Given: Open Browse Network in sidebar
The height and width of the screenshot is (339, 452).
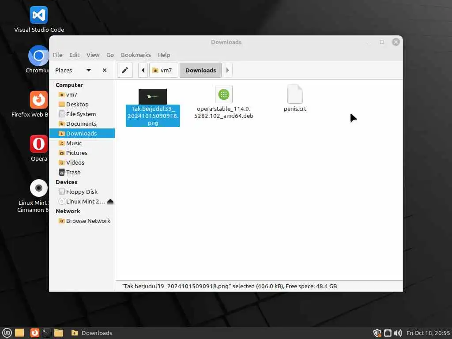Looking at the screenshot, I should tap(82, 221).
